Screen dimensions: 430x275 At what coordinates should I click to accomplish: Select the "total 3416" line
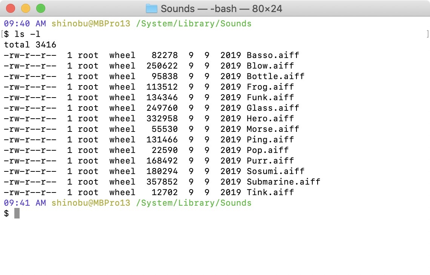[30, 45]
